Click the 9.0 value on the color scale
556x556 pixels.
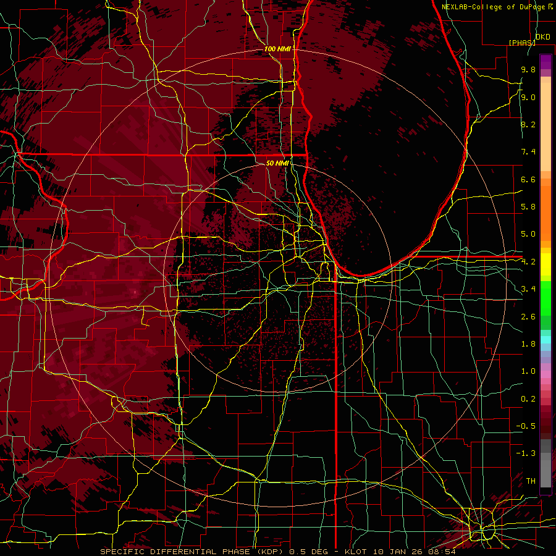pos(528,97)
